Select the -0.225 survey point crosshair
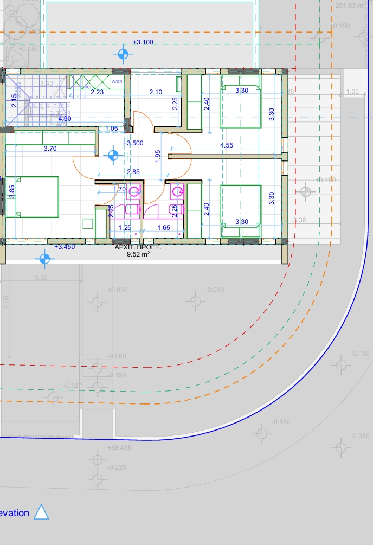 pyautogui.click(x=97, y=479)
